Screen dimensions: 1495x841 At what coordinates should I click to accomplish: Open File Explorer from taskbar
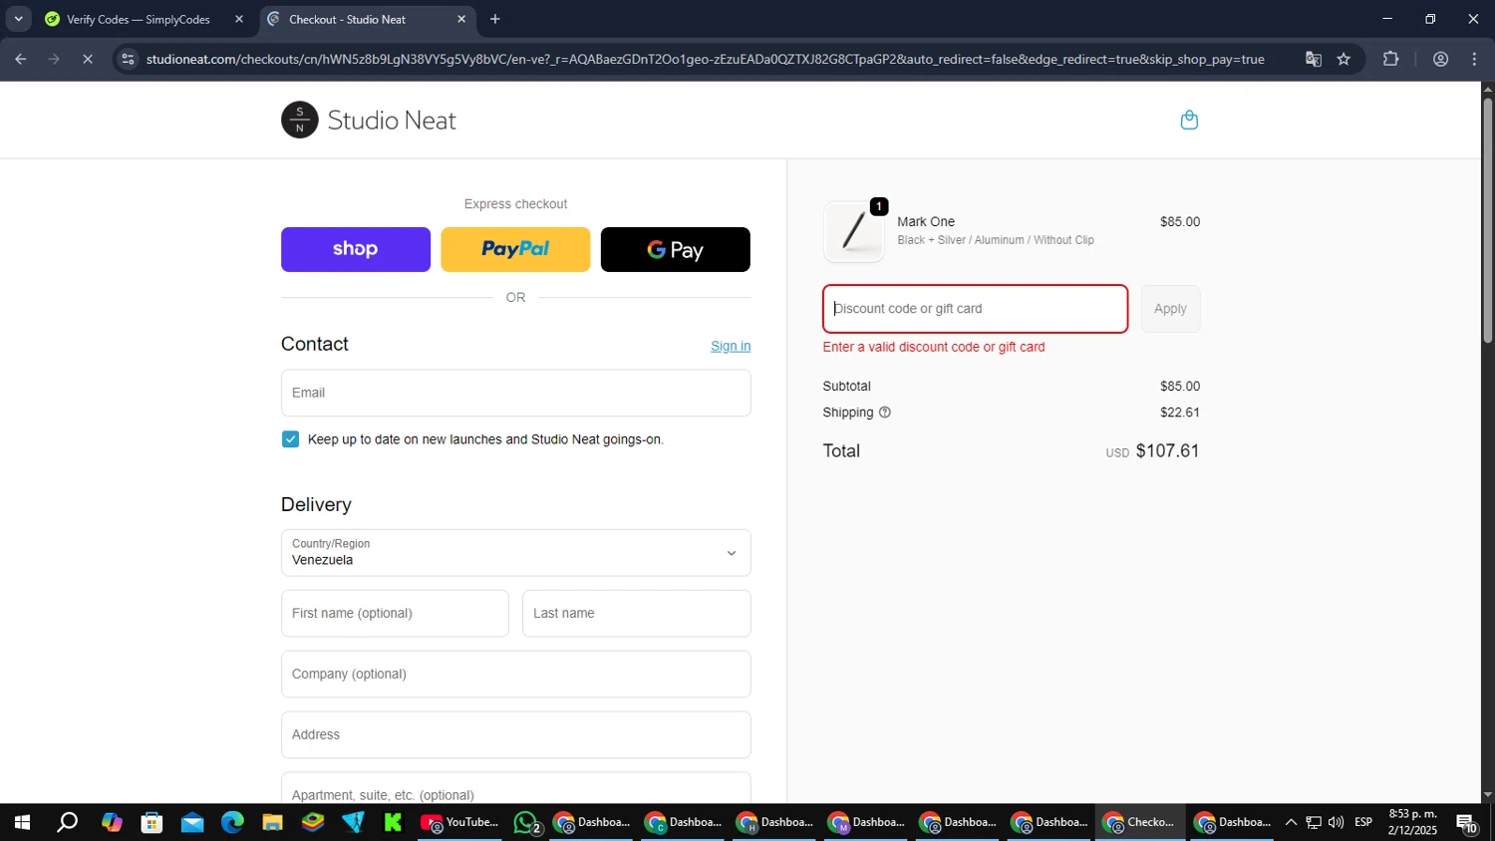click(273, 822)
